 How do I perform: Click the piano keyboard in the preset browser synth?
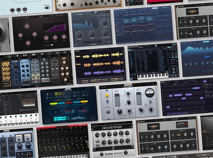153,76
